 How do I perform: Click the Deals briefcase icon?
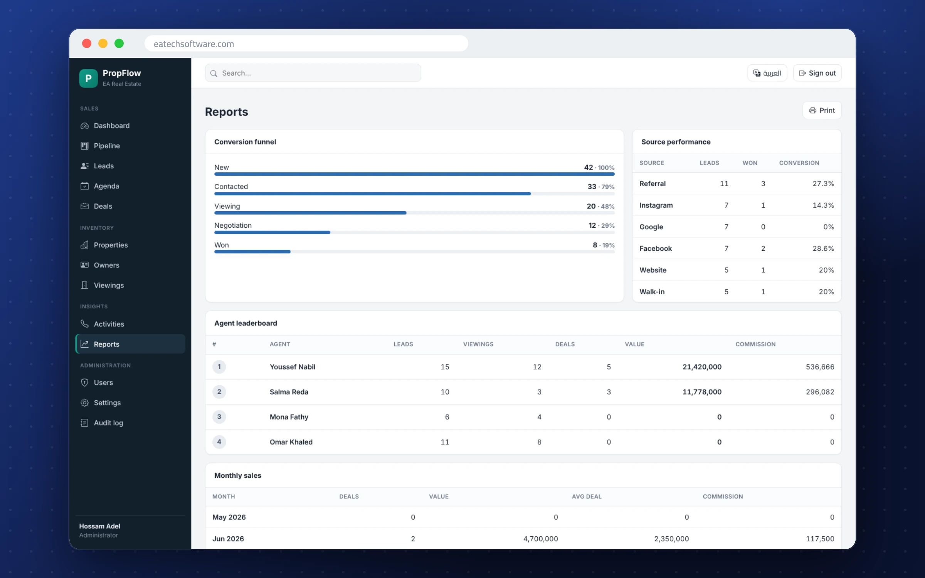[84, 206]
